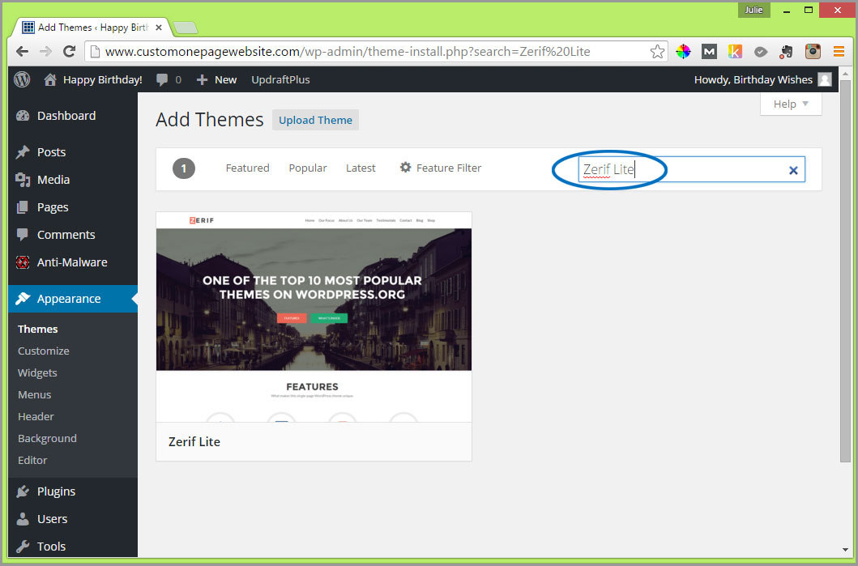Screen dimensions: 858x566
Task: Click the Anti-Malware shield icon
Action: (23, 262)
